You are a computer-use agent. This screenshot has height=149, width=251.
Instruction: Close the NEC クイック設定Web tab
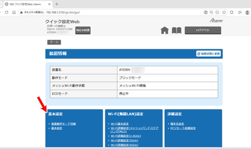(x=49, y=4)
